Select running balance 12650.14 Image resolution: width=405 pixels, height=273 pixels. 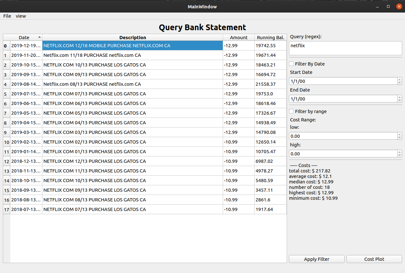(x=270, y=142)
